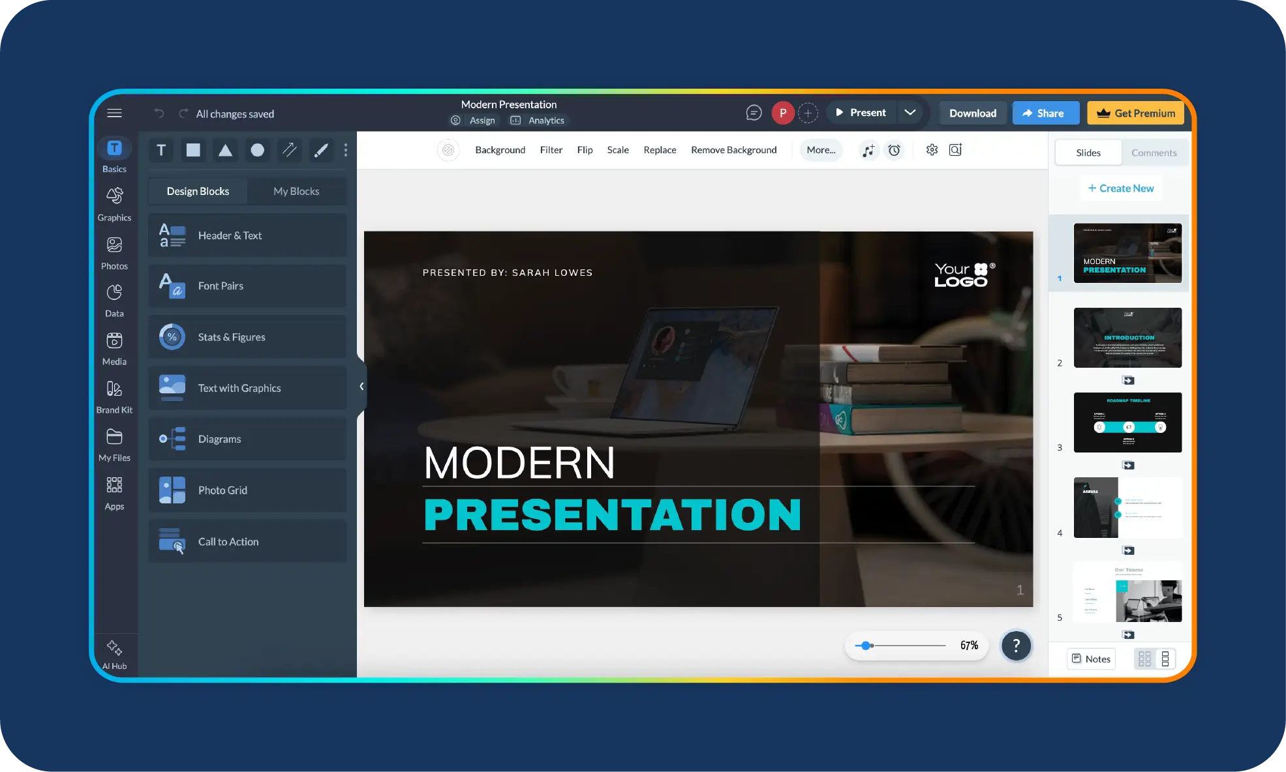Screen dimensions: 1286x772
Task: Open the hamburger main menu
Action: point(114,113)
